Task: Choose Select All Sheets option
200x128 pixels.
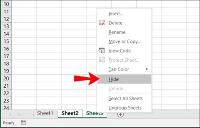Action: coord(126,98)
